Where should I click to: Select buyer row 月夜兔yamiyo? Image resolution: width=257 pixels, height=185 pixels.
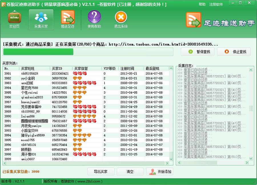(86, 126)
